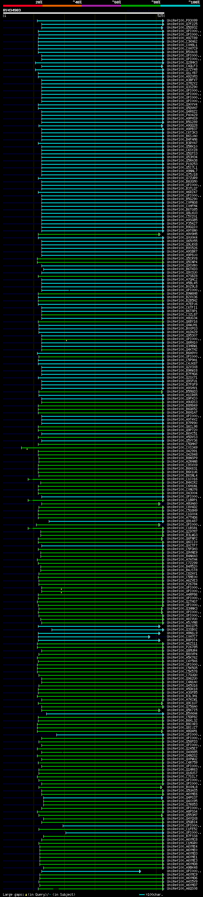Click the Large gaps legend text
This screenshot has width=203, height=897.
(39, 894)
